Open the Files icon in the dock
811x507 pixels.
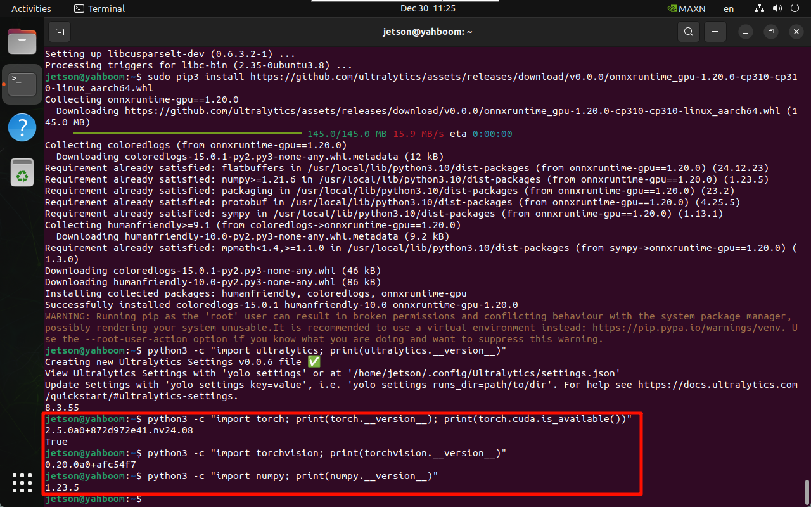pos(22,41)
